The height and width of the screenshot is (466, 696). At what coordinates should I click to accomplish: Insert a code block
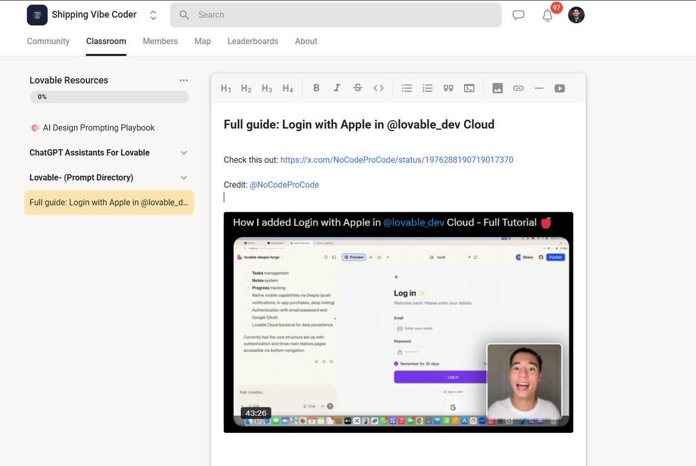coord(469,88)
